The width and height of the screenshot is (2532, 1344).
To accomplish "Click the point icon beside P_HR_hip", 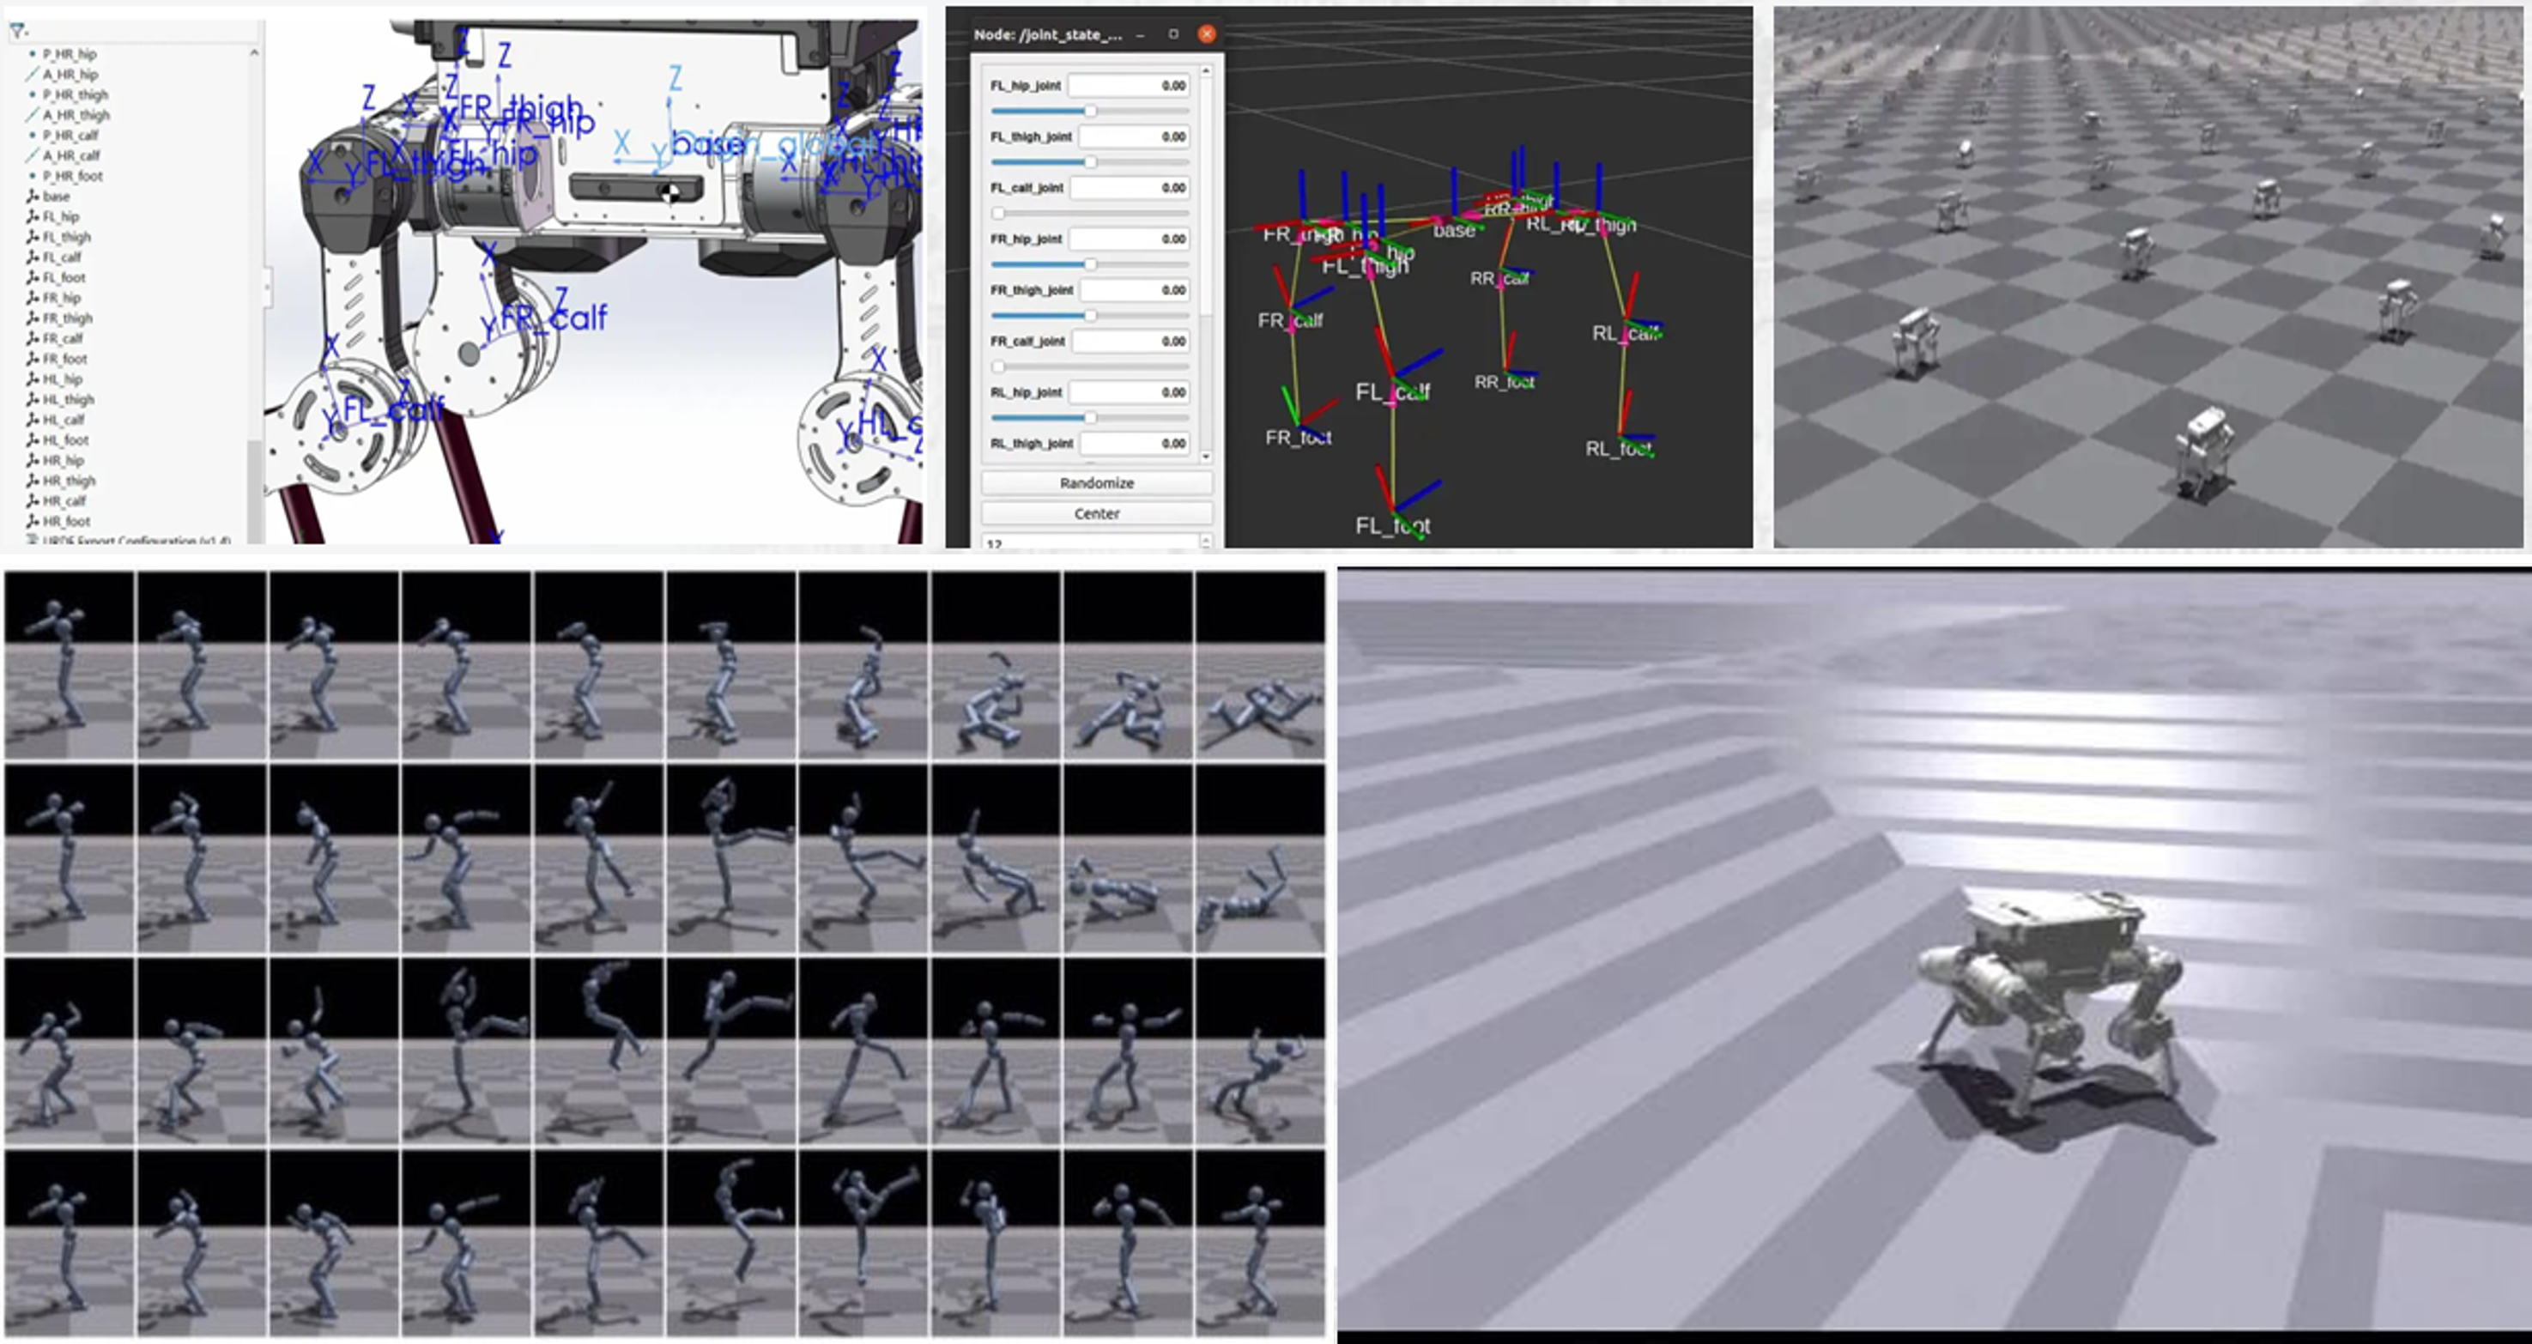I will 33,54.
